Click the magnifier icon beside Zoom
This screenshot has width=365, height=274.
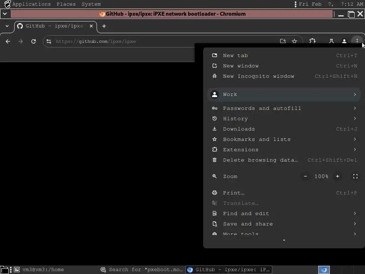coord(214,176)
